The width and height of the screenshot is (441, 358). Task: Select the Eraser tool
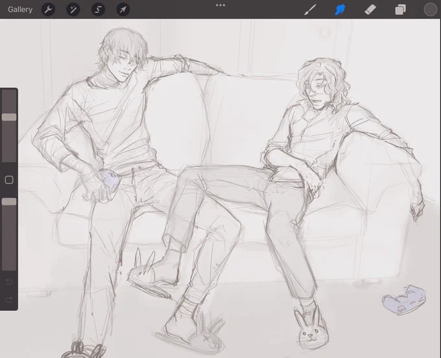(x=370, y=10)
